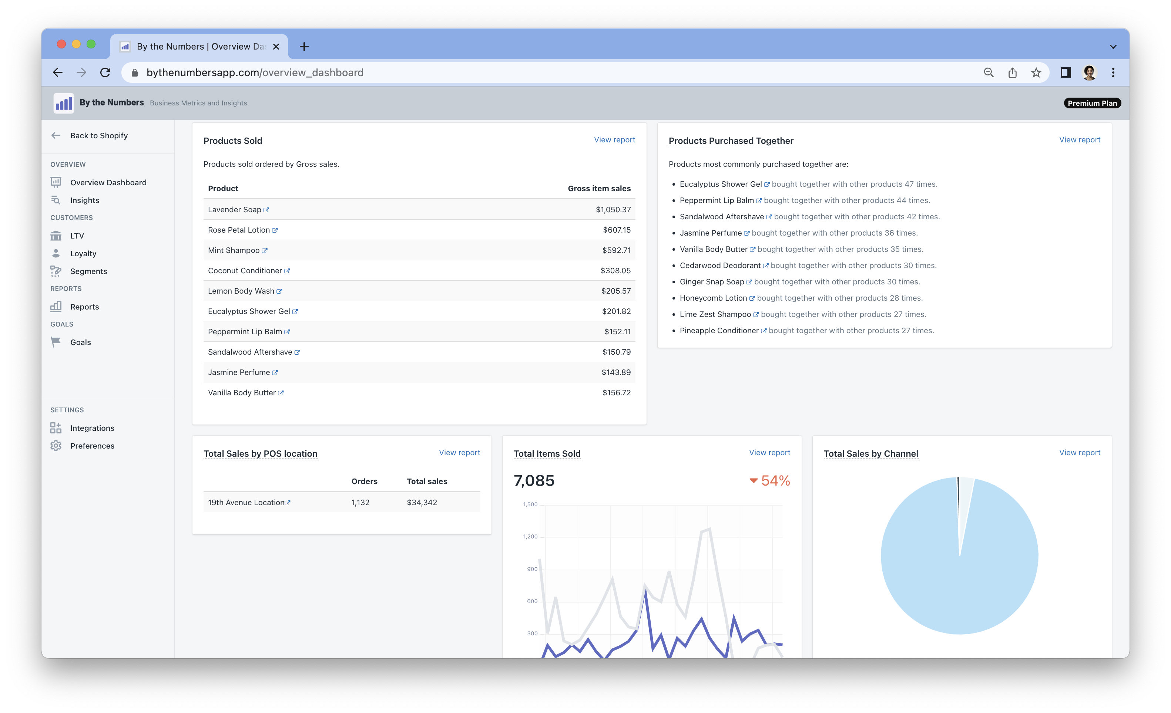Image resolution: width=1171 pixels, height=713 pixels.
Task: Expand the tab search chevron dropdown
Action: tap(1113, 47)
